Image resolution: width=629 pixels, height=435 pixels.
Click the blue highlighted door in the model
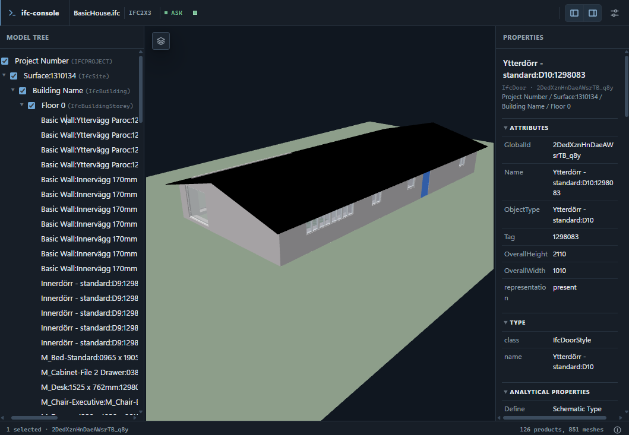click(425, 185)
